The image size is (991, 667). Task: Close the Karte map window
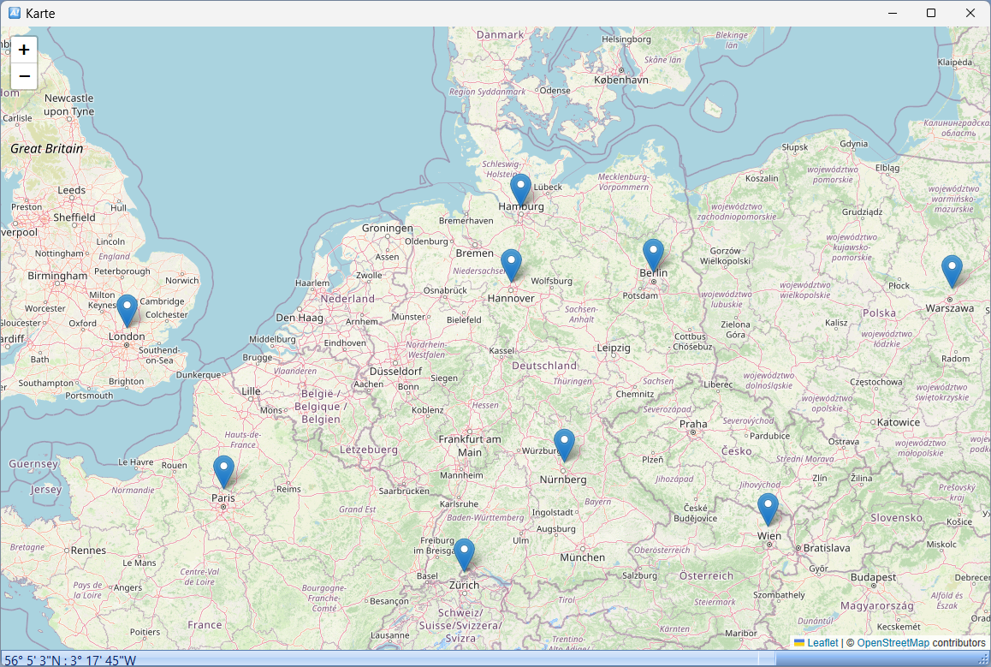tap(970, 13)
